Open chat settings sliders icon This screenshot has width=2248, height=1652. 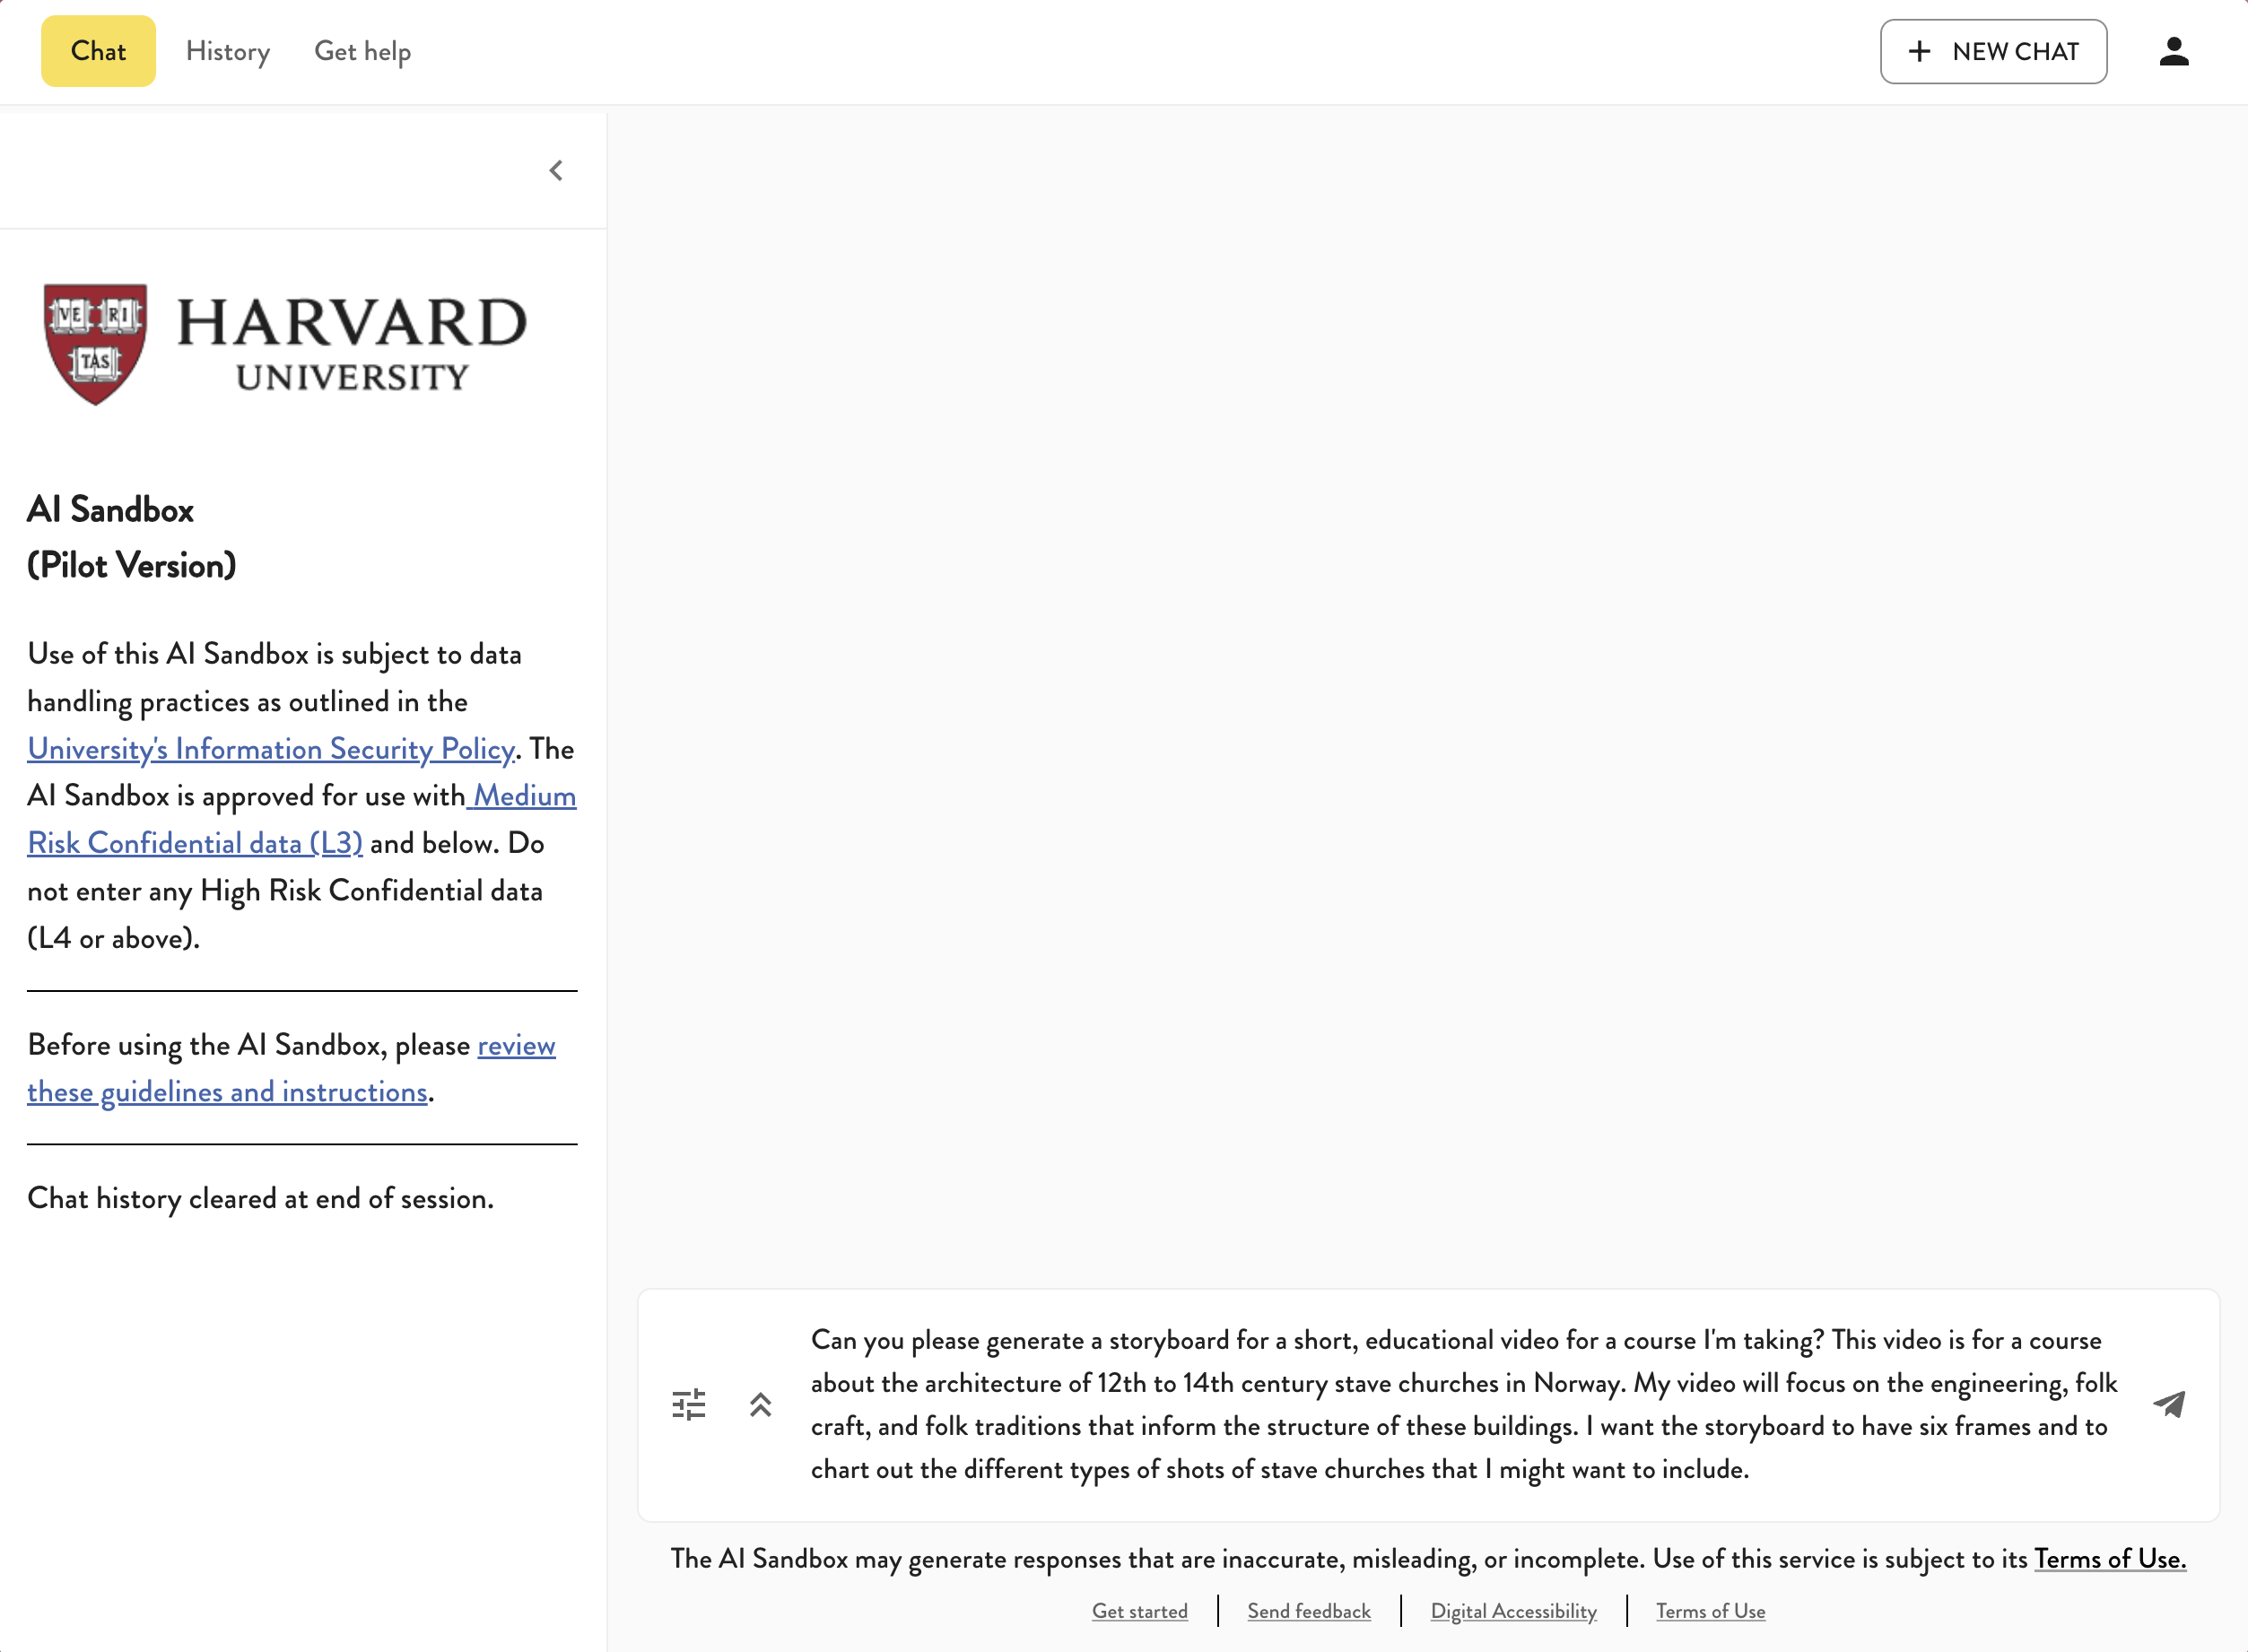pyautogui.click(x=688, y=1404)
